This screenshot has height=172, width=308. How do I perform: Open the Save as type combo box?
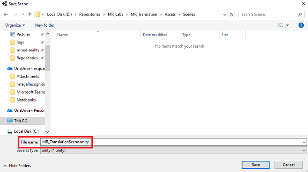(173, 150)
